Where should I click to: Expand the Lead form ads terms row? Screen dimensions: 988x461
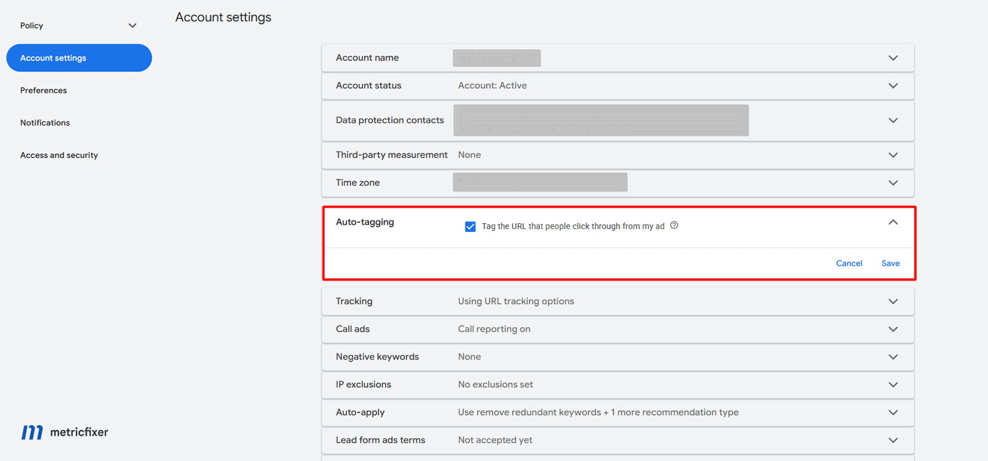click(x=893, y=440)
